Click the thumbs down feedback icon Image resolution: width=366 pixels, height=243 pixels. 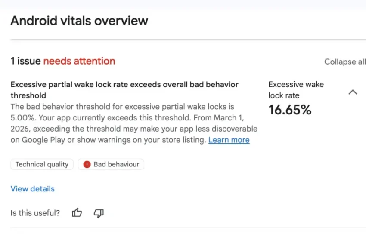point(99,212)
